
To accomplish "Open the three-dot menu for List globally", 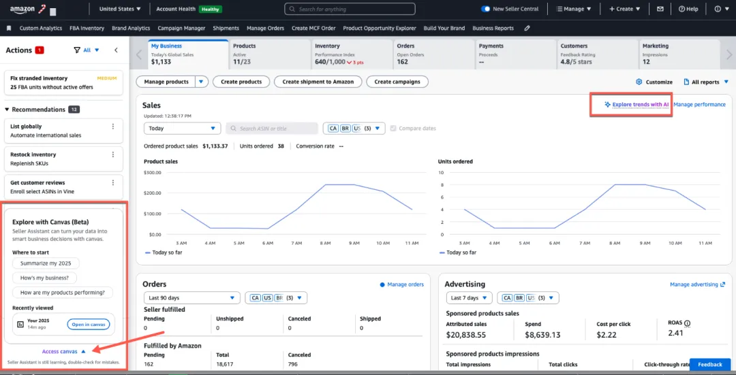I will [x=113, y=127].
